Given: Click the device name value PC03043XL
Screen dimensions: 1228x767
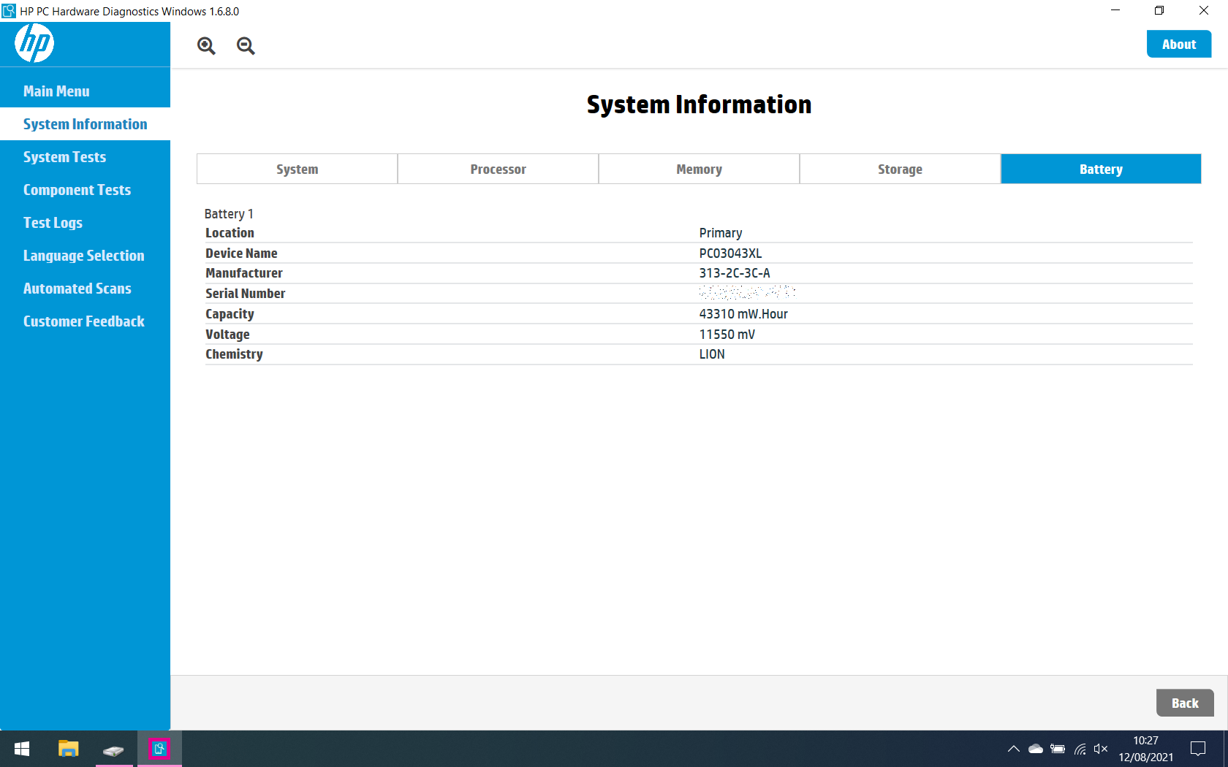Looking at the screenshot, I should [730, 253].
